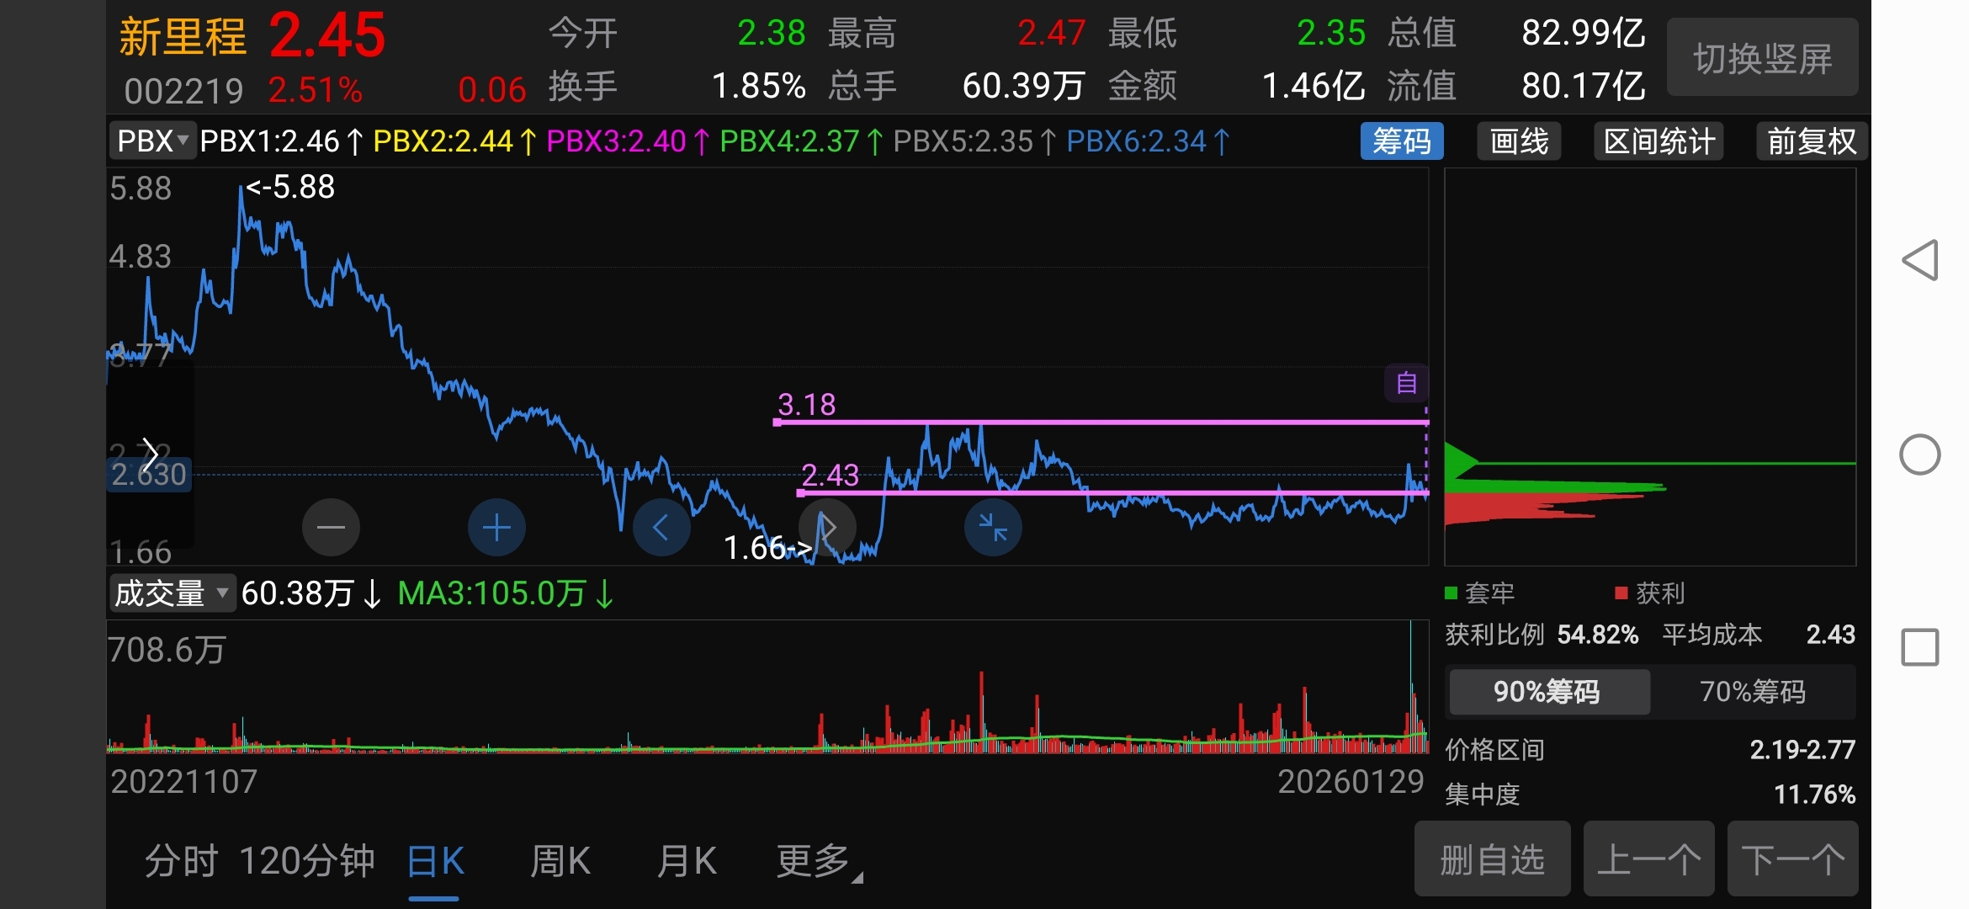This screenshot has width=1969, height=909.
Task: Open the PBX indicator dropdown
Action: (151, 141)
